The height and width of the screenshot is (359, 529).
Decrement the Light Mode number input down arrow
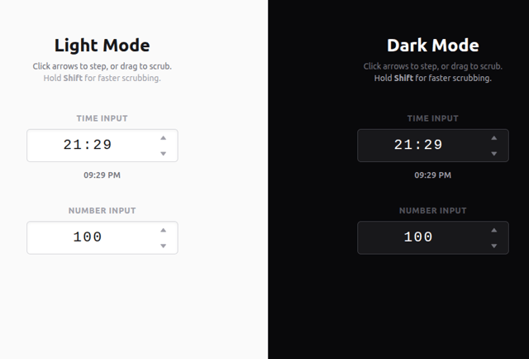(164, 246)
